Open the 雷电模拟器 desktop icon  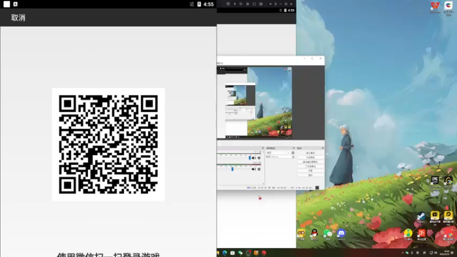point(448,218)
